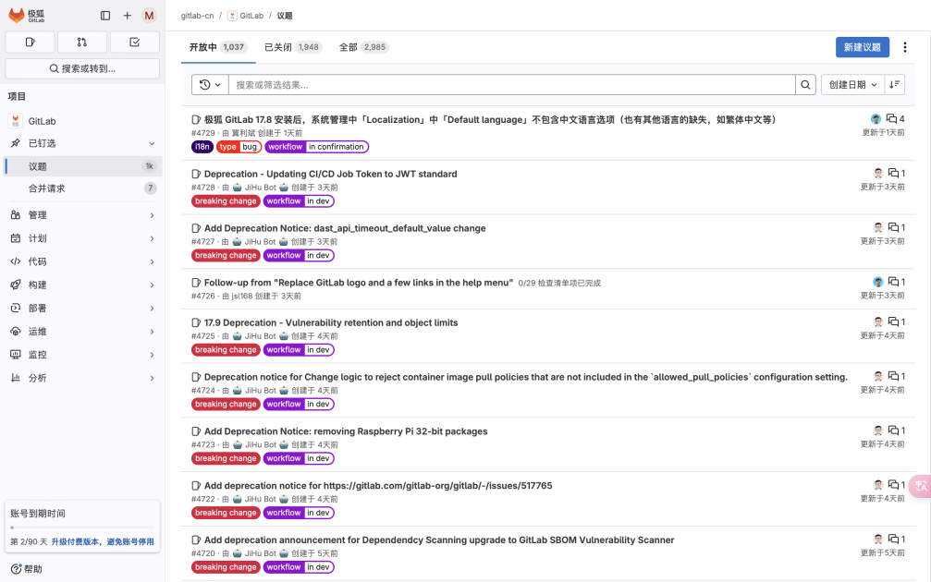Image resolution: width=931 pixels, height=582 pixels.
Task: Click the plus icon to create new
Action: click(128, 16)
